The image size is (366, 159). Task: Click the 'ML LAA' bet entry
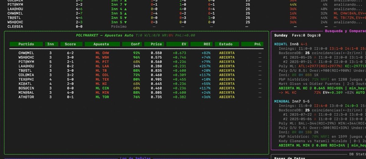click(102, 66)
